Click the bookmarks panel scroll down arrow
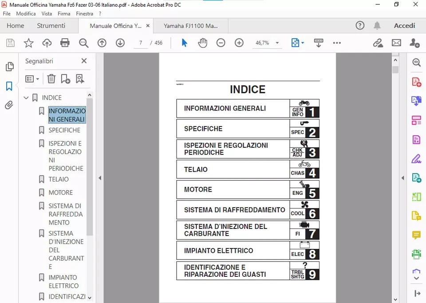This screenshot has height=303, width=426. (90, 298)
